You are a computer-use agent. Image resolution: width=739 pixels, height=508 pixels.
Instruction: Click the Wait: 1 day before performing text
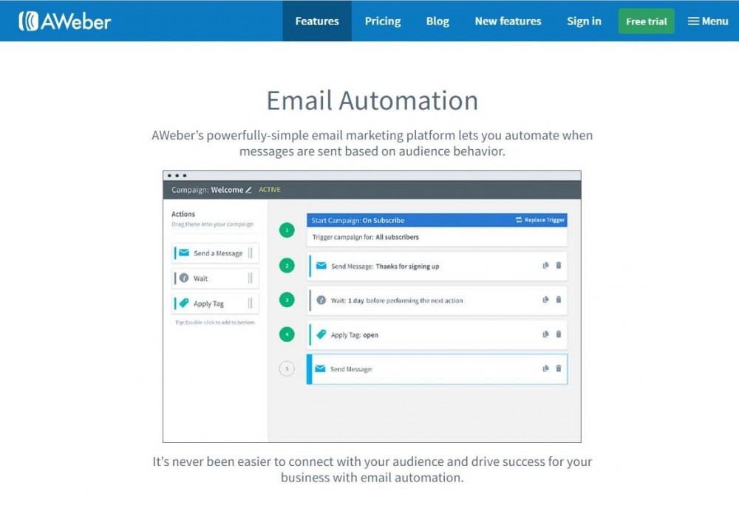pos(396,301)
